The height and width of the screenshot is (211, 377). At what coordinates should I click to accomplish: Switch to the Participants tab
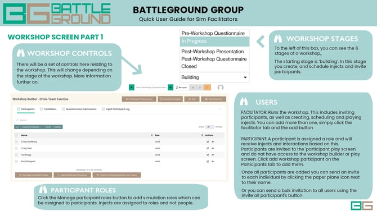26,109
